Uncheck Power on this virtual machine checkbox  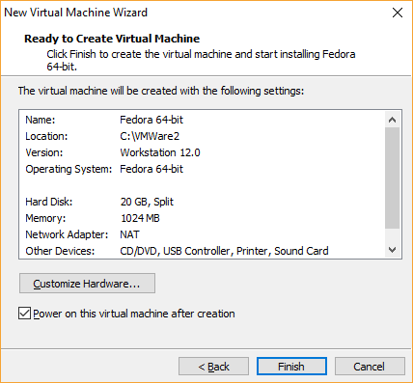[x=24, y=314]
